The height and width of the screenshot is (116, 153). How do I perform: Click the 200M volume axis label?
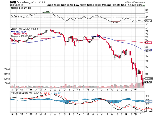6,69
